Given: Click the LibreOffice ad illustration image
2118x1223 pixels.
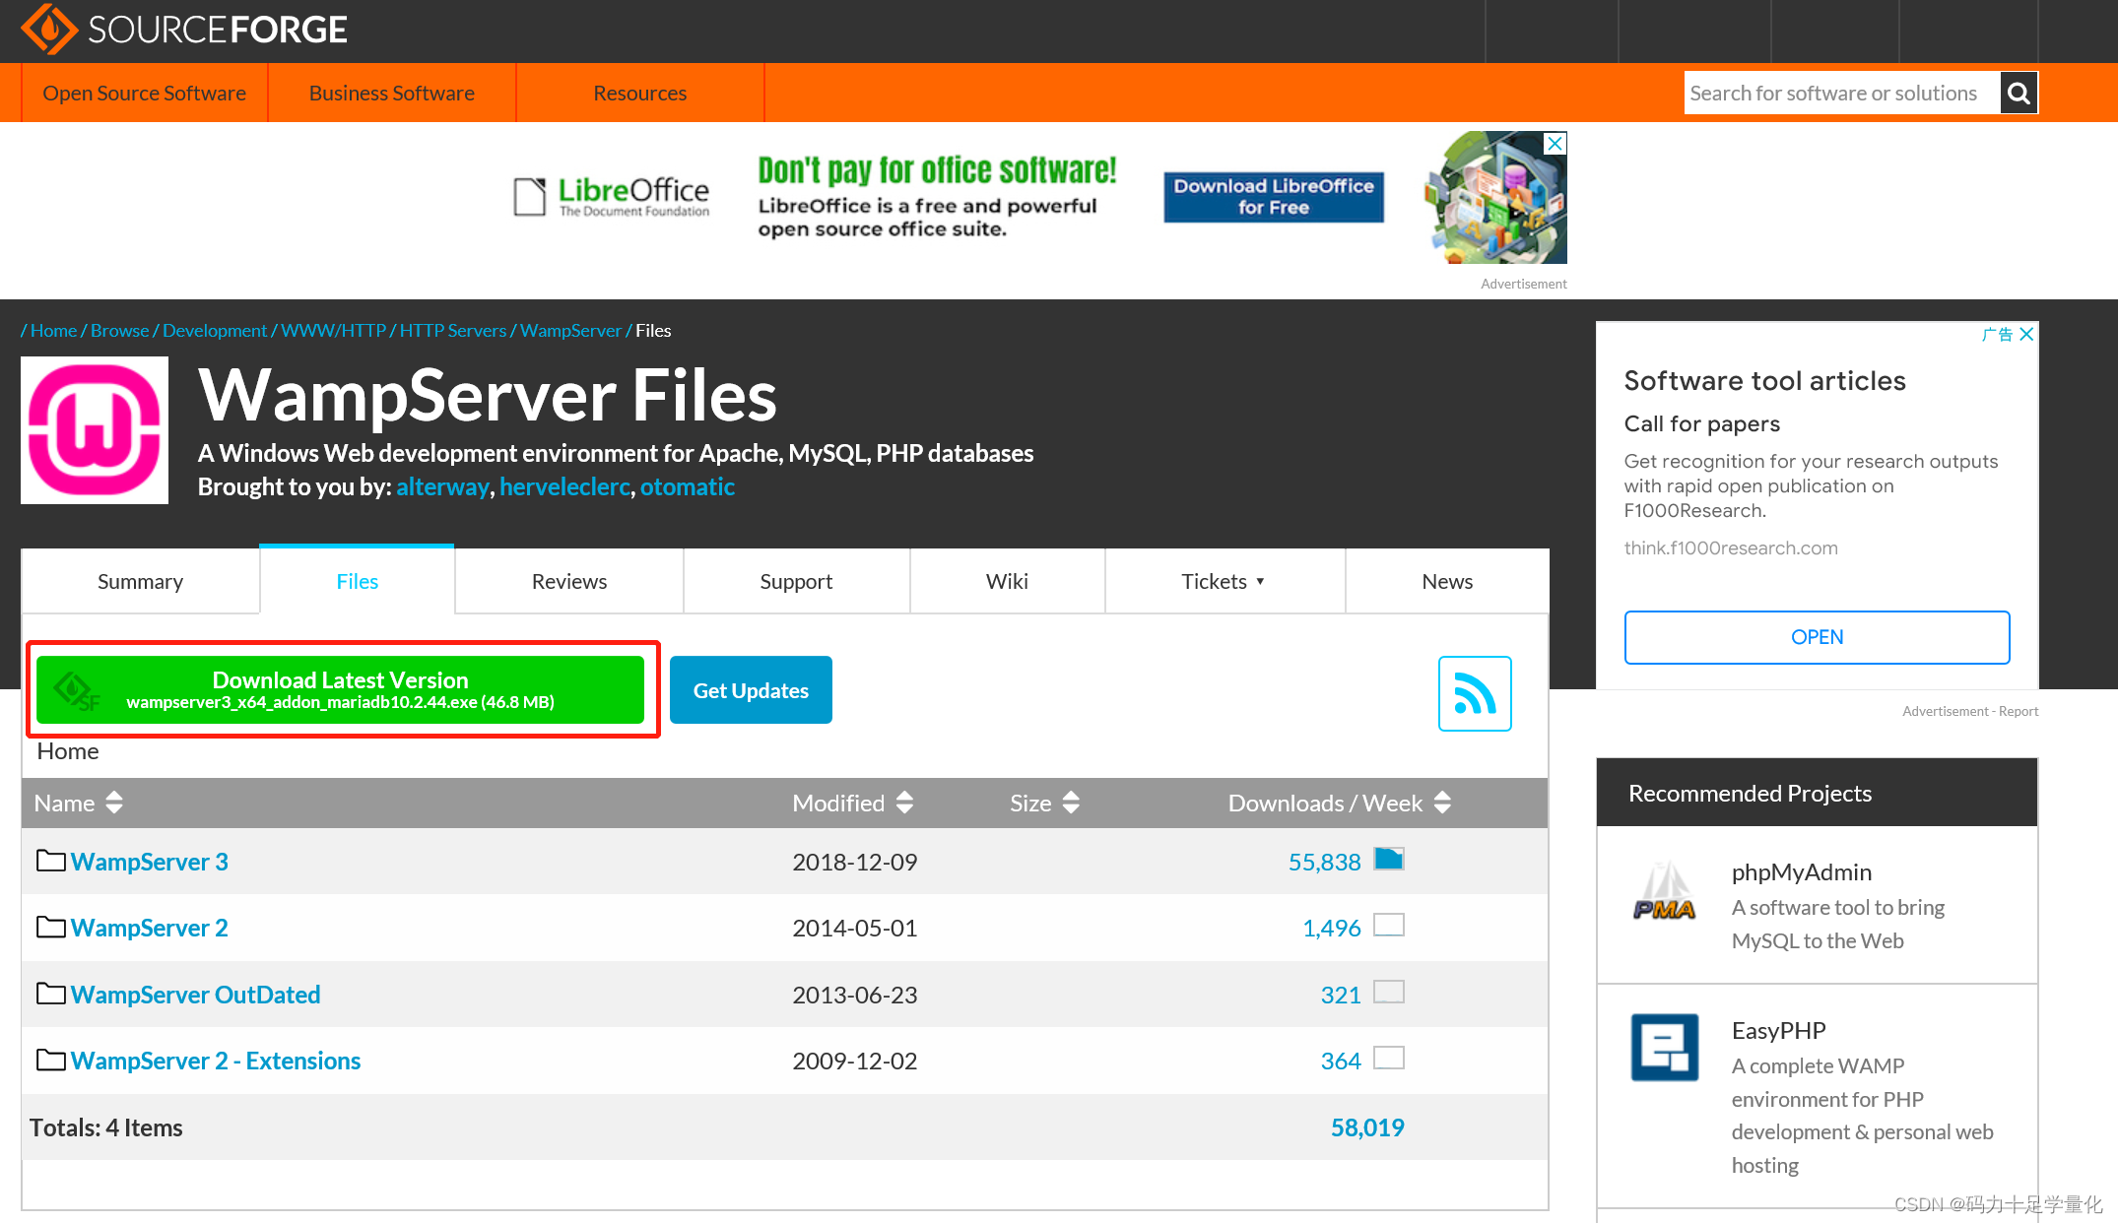Looking at the screenshot, I should [1495, 198].
